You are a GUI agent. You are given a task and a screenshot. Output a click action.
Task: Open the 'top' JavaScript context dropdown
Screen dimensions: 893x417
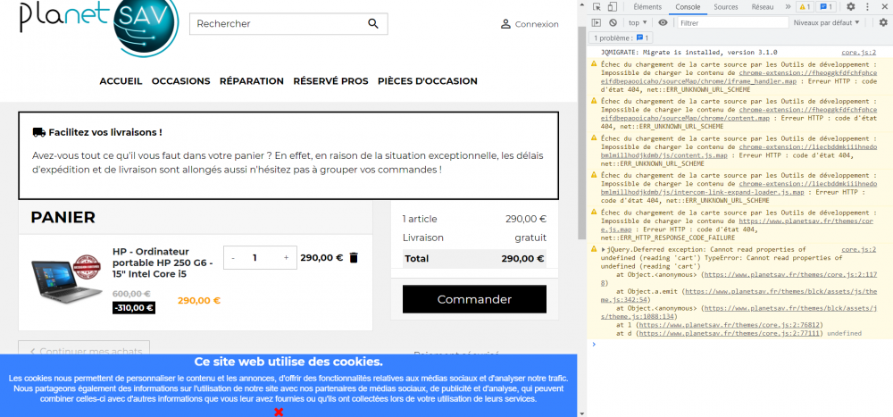(x=638, y=23)
